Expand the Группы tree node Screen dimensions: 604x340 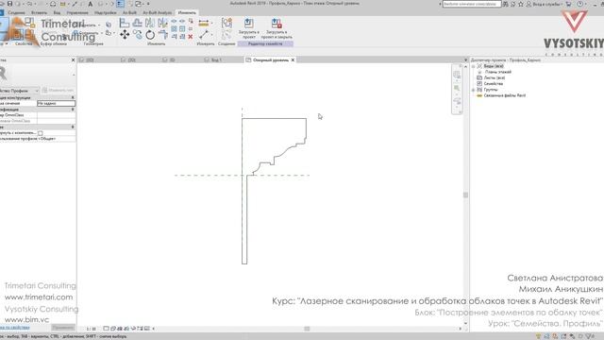[x=474, y=90]
